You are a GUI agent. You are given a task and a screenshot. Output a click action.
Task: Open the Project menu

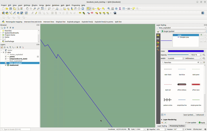coord(4,5)
